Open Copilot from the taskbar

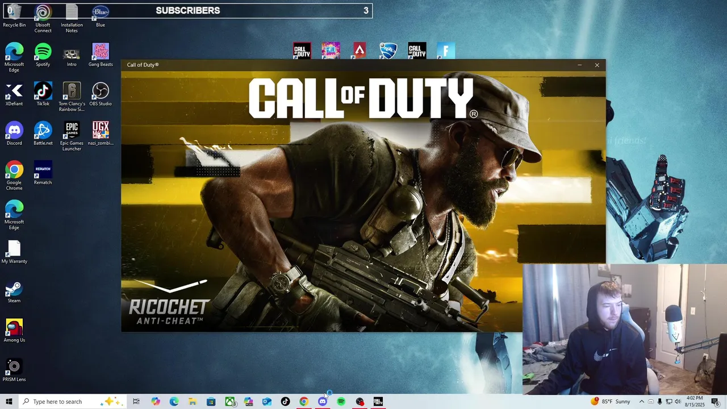(x=156, y=402)
